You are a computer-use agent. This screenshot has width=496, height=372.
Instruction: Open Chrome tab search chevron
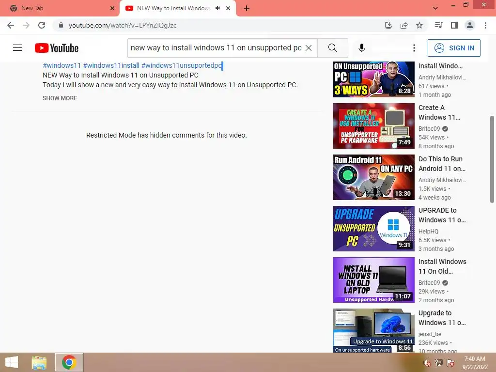(x=435, y=8)
